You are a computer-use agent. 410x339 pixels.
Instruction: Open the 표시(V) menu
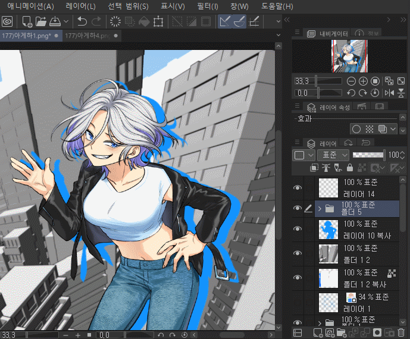point(173,7)
